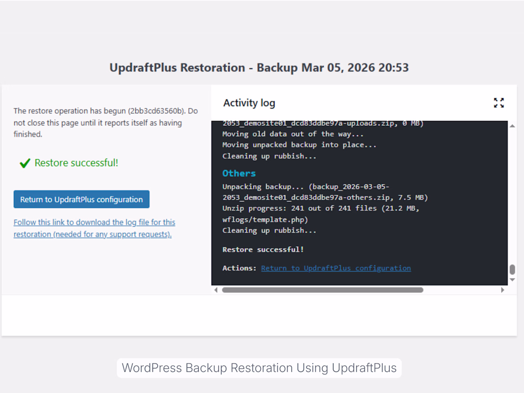Click the "Moving old data out of the way..." line
The image size is (524, 393).
coord(293,134)
